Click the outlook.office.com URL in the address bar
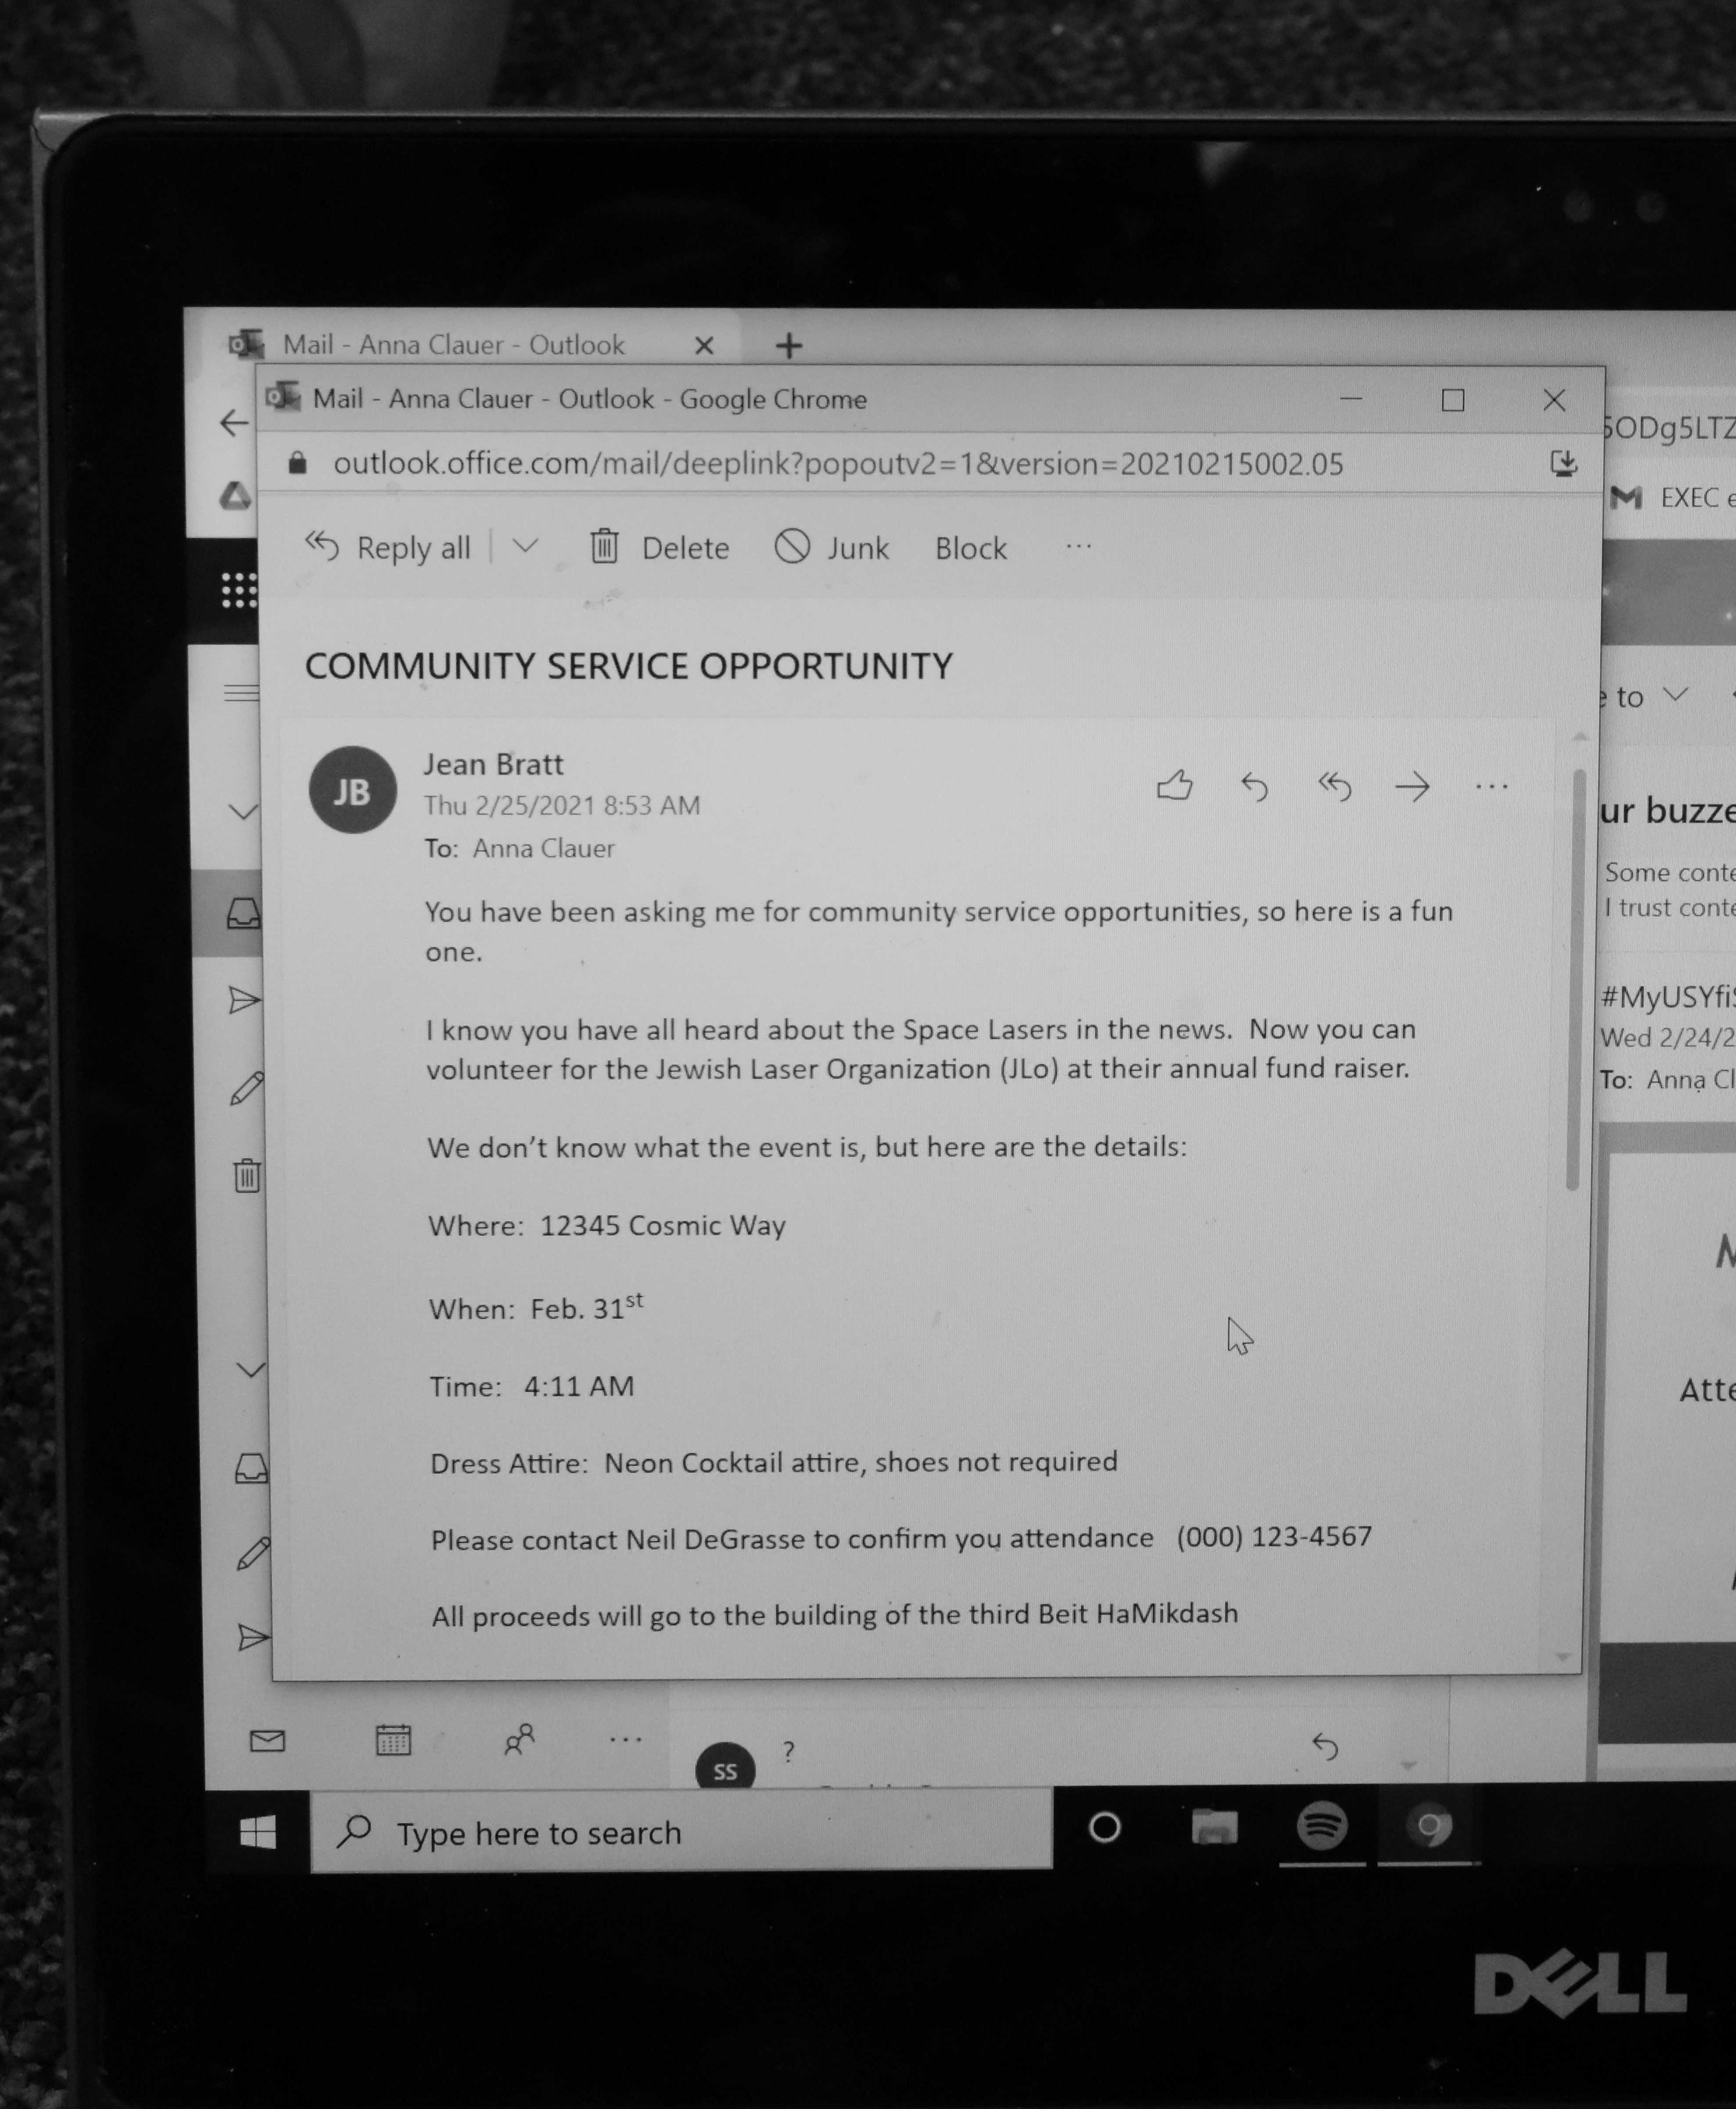The width and height of the screenshot is (1736, 2109). point(838,464)
